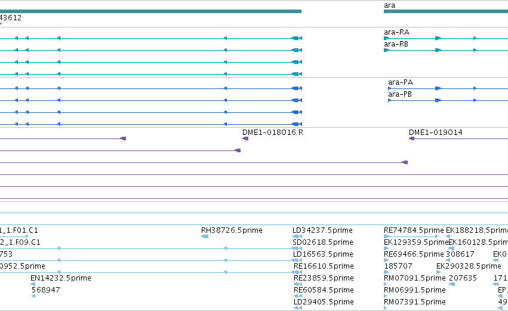Select the 308617 feature label
This screenshot has height=311, width=508.
(460, 254)
